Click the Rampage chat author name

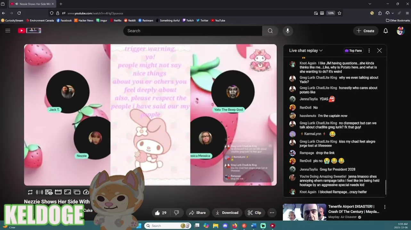(x=307, y=153)
